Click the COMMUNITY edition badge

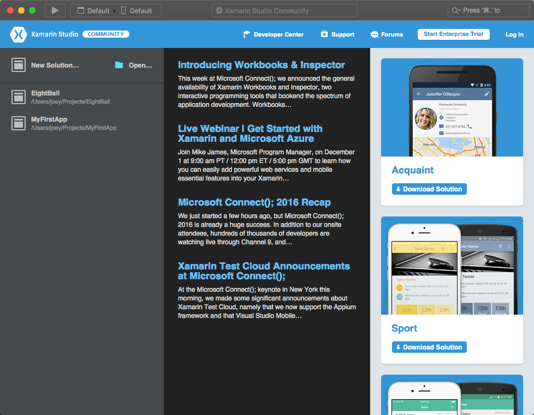tap(106, 34)
